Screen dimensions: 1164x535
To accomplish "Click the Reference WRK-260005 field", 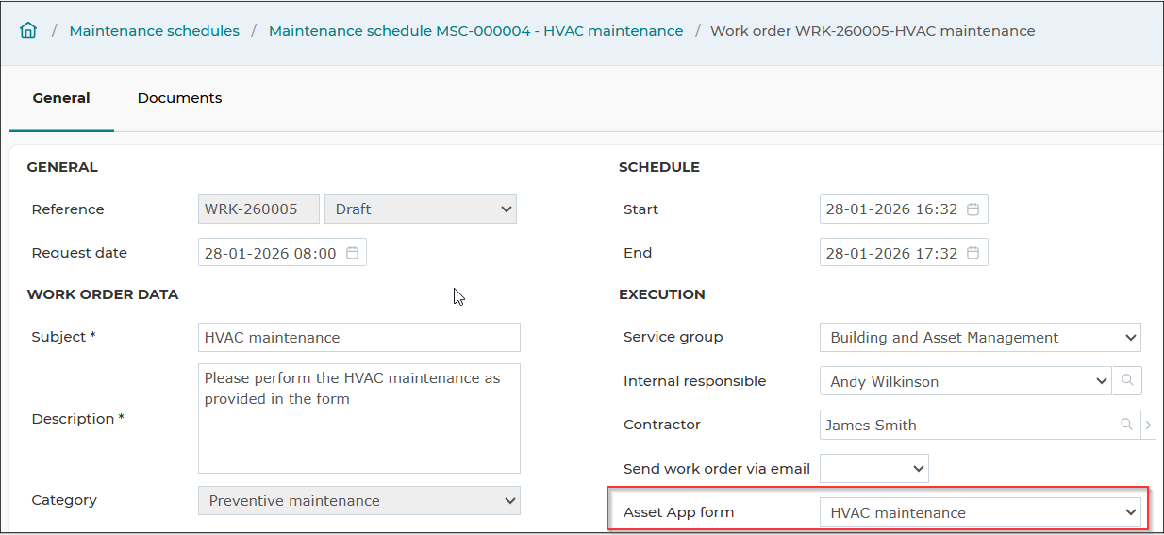I will 258,209.
